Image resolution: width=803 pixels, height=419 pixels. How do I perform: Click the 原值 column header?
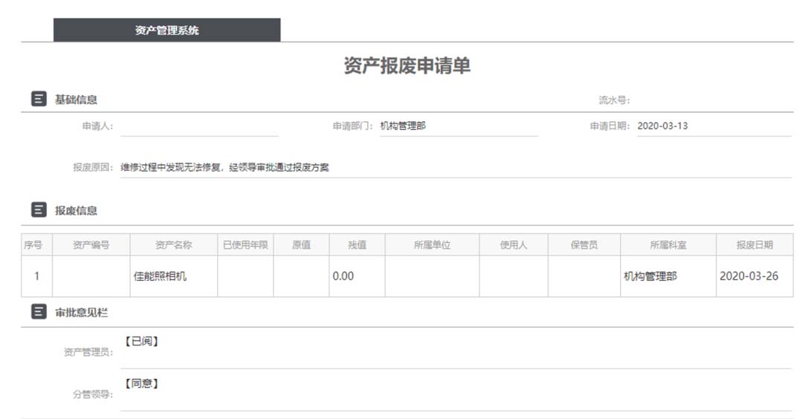[301, 245]
